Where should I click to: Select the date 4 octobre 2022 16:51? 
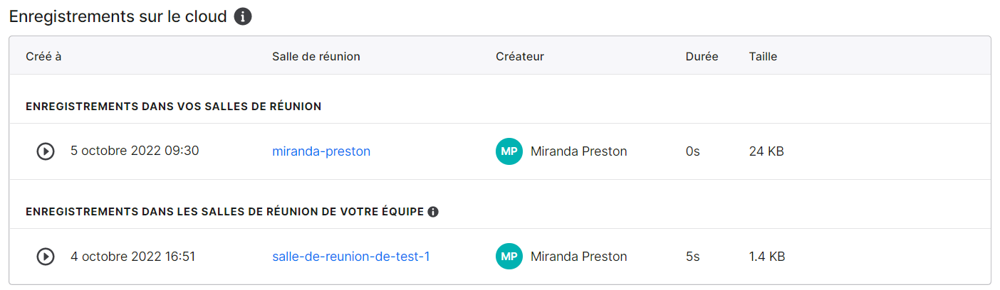coord(132,256)
